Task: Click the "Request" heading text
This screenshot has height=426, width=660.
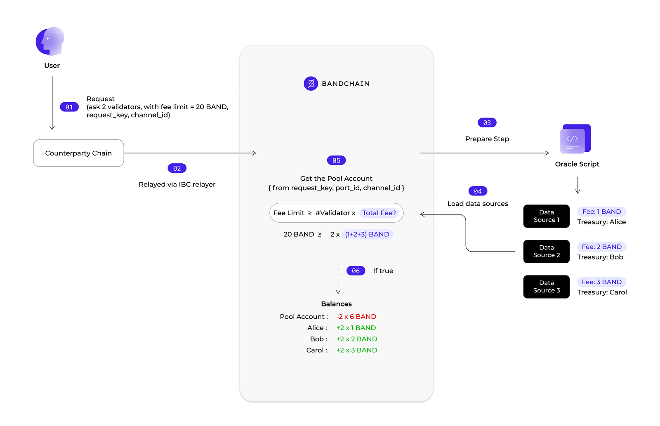Action: click(x=101, y=99)
